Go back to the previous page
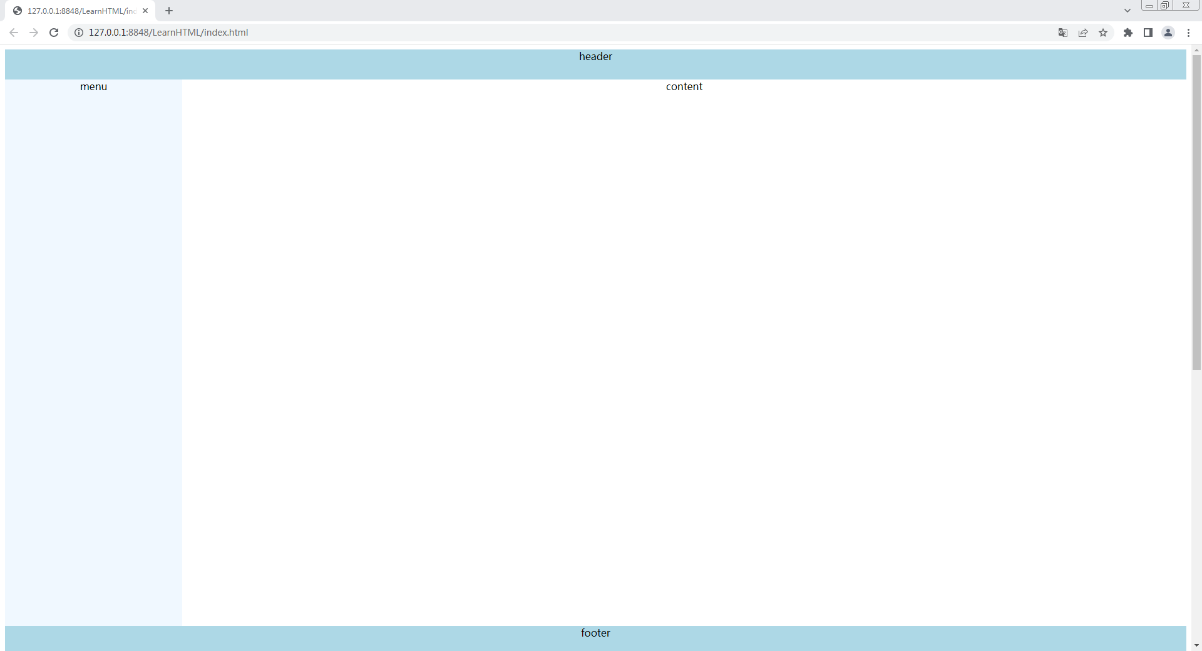 pyautogui.click(x=13, y=33)
